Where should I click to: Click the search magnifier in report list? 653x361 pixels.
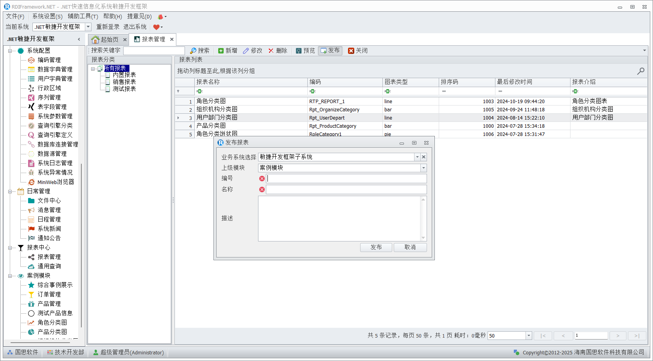point(640,71)
